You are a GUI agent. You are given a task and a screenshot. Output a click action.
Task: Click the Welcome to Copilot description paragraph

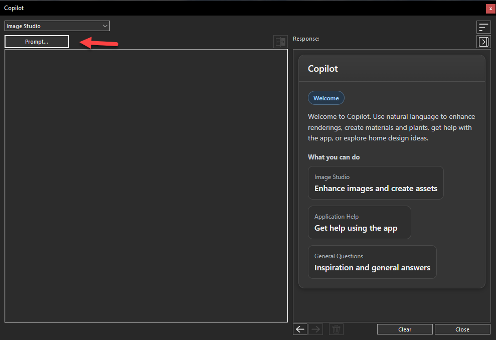click(x=391, y=127)
